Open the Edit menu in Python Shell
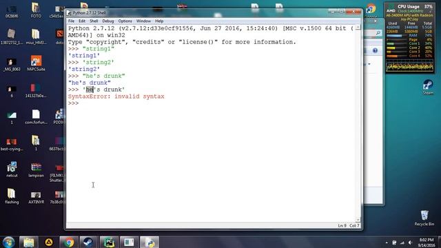This screenshot has height=248, width=441. pyautogui.click(x=82, y=21)
